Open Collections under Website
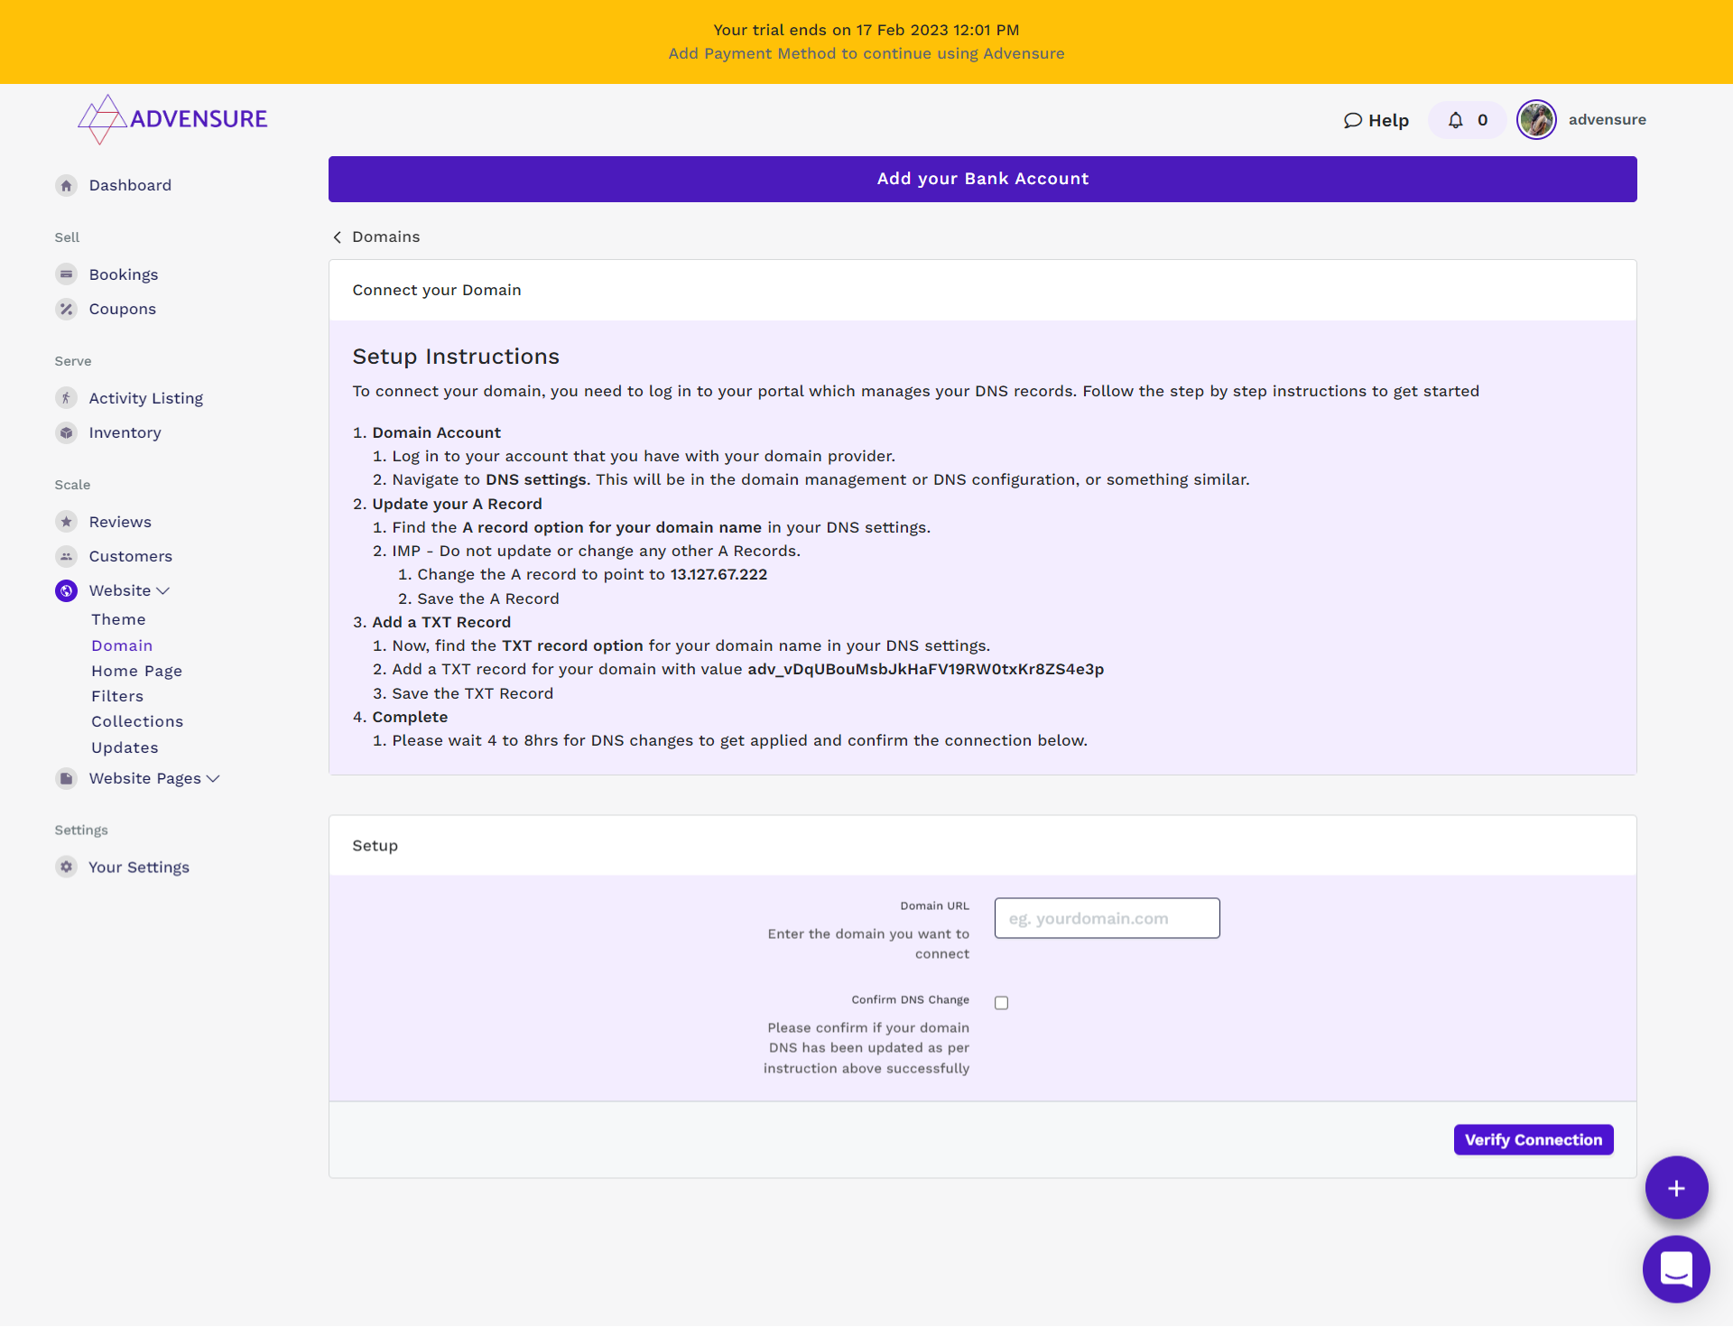This screenshot has height=1327, width=1733. (137, 721)
